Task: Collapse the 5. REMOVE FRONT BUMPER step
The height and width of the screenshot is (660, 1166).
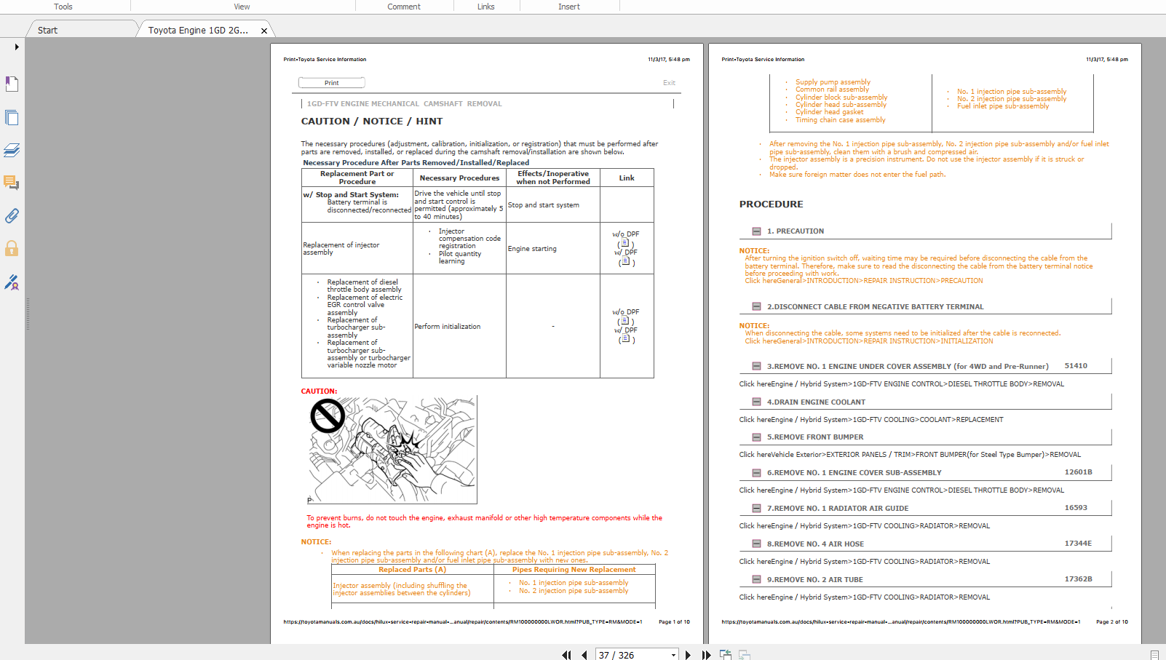Action: 755,437
